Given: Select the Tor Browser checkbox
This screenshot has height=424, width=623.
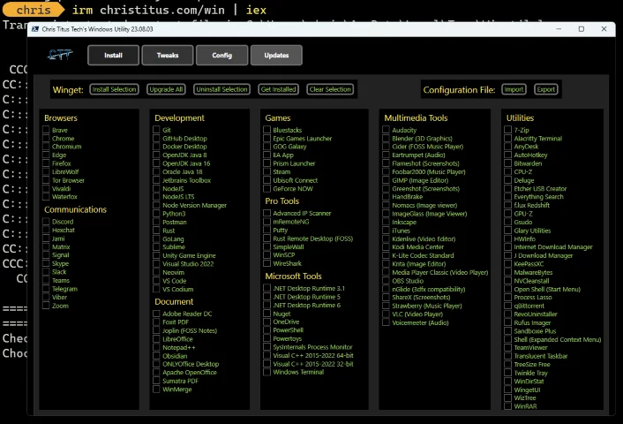Looking at the screenshot, I should pos(46,180).
